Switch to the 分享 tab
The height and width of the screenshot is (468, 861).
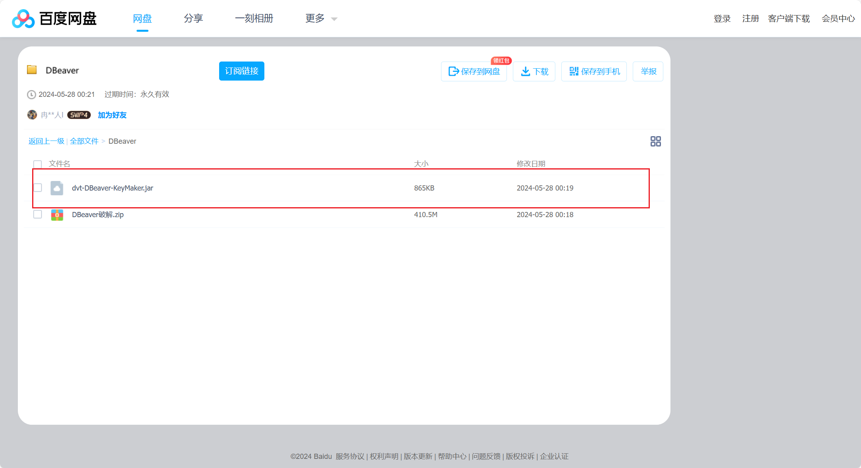coord(193,18)
